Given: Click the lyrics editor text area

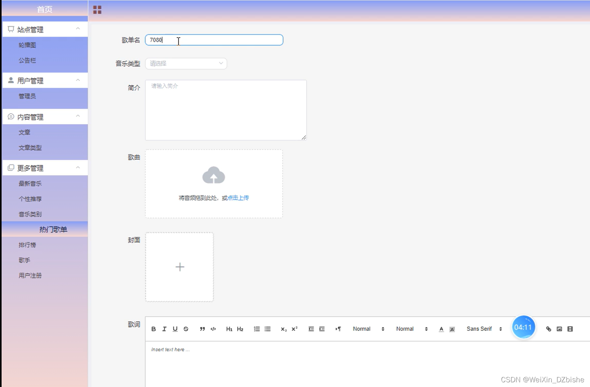Looking at the screenshot, I should click(367, 364).
